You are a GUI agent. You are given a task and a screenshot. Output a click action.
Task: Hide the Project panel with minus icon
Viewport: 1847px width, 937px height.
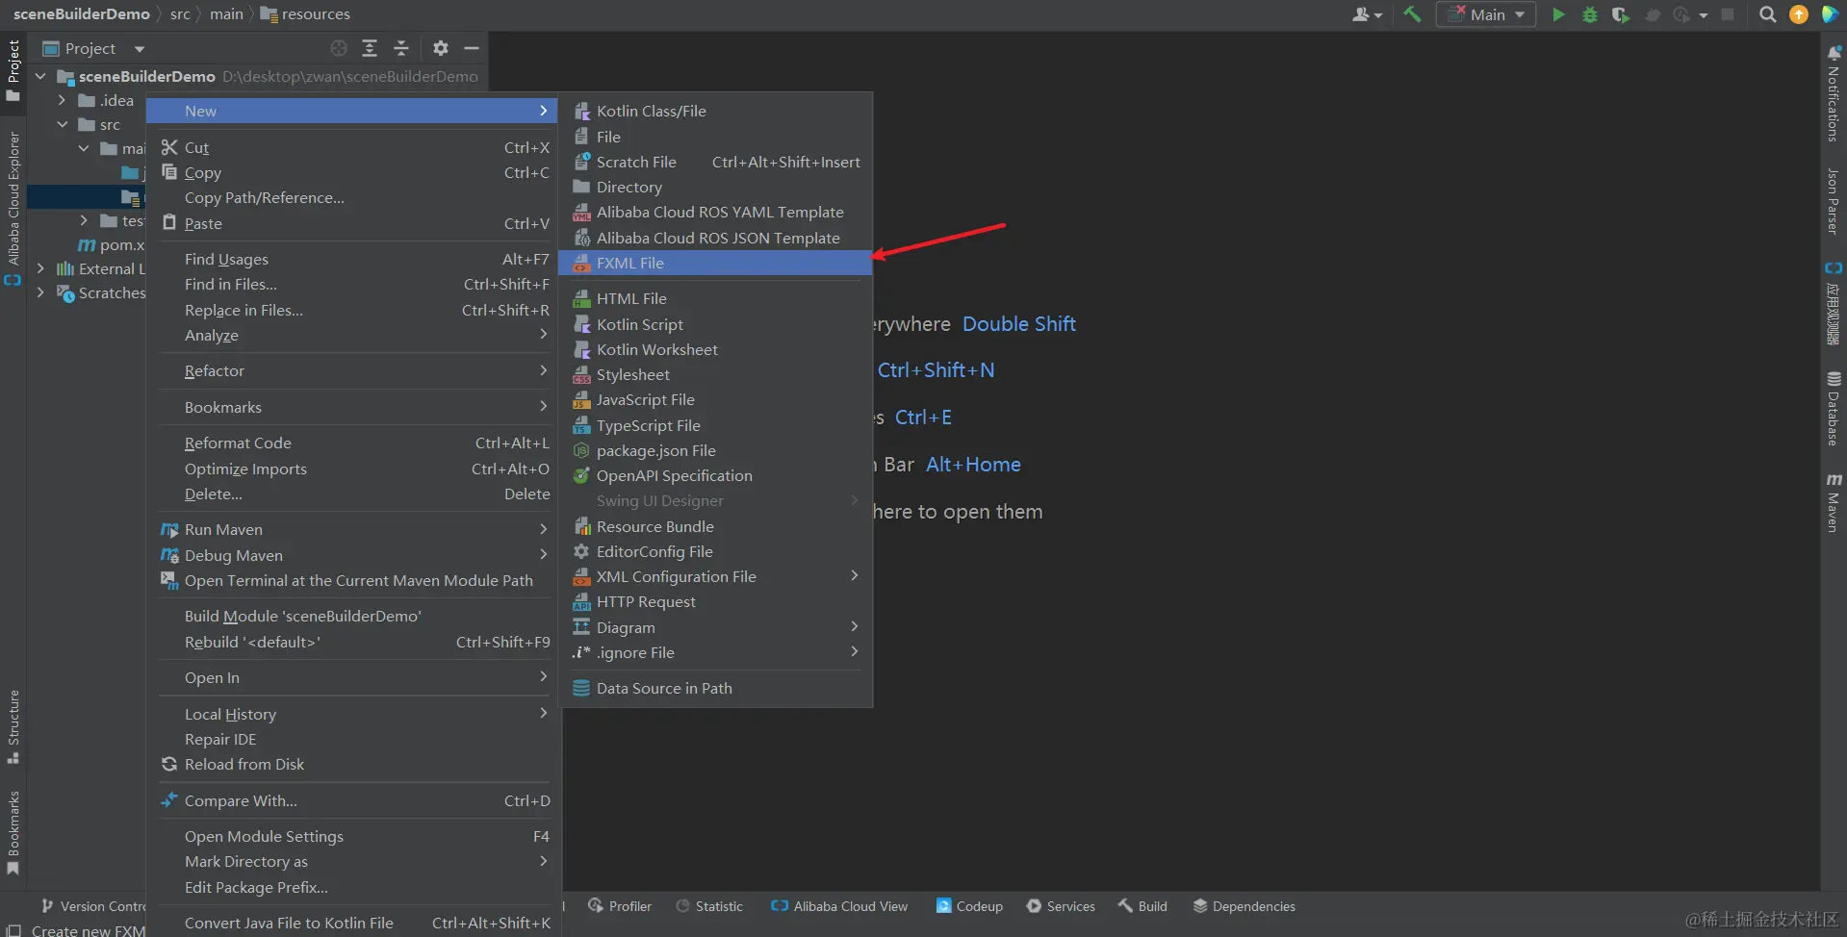tap(472, 48)
